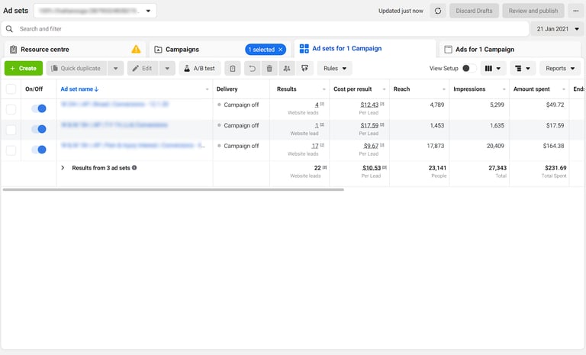Open the Results column header dropdown arrow

324,89
